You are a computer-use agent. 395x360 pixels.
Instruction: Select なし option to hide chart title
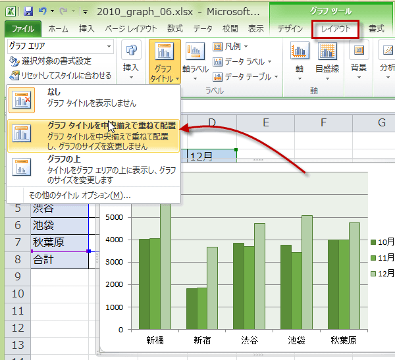[x=92, y=99]
